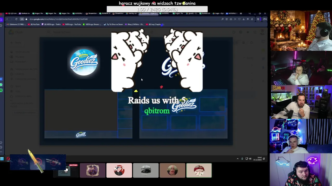The height and width of the screenshot is (186, 332).
Task: Select the NEEX avatar on pink background
Action: coord(119,170)
